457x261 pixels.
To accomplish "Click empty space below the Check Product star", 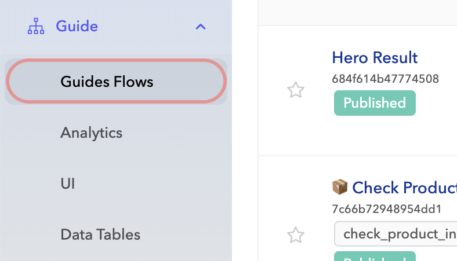I will (x=296, y=253).
